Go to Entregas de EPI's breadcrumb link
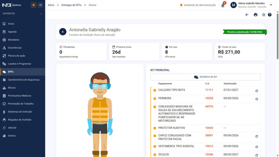The image size is (279, 157). coord(71,5)
